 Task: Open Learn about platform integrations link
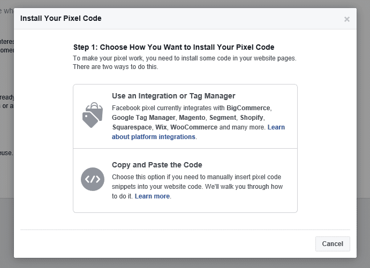pyautogui.click(x=154, y=137)
